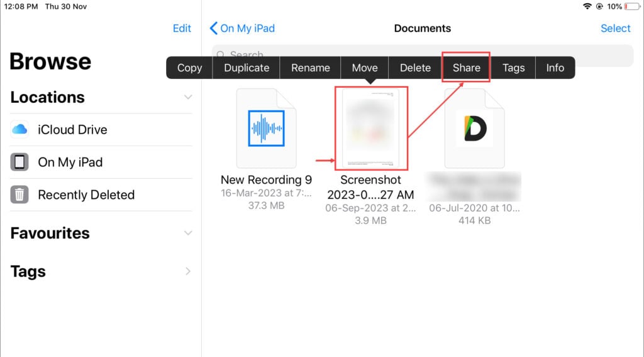Check the Wi-Fi status icon
The height and width of the screenshot is (357, 644).
(587, 6)
